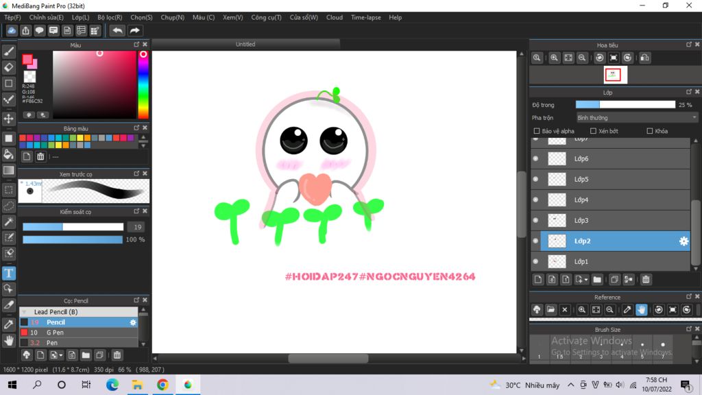Zoom out in the navigator panel
The image size is (702, 395).
tap(582, 58)
